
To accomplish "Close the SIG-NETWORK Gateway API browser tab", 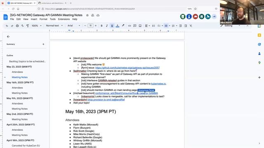I will tap(35, 3).
